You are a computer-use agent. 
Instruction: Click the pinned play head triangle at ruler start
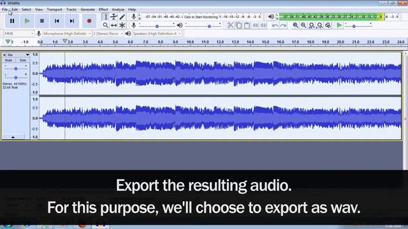coord(8,41)
